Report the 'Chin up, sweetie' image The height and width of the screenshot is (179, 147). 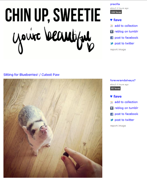pos(118,49)
